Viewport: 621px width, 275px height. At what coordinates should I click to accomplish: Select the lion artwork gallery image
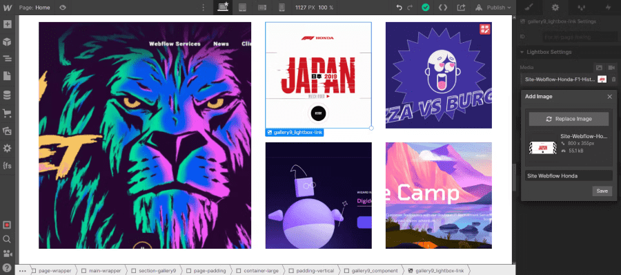[145, 135]
